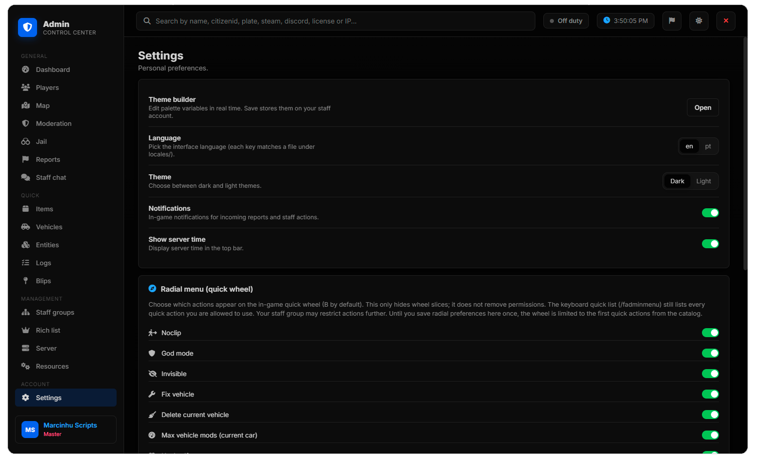Toggle God mode radial action off

point(710,353)
